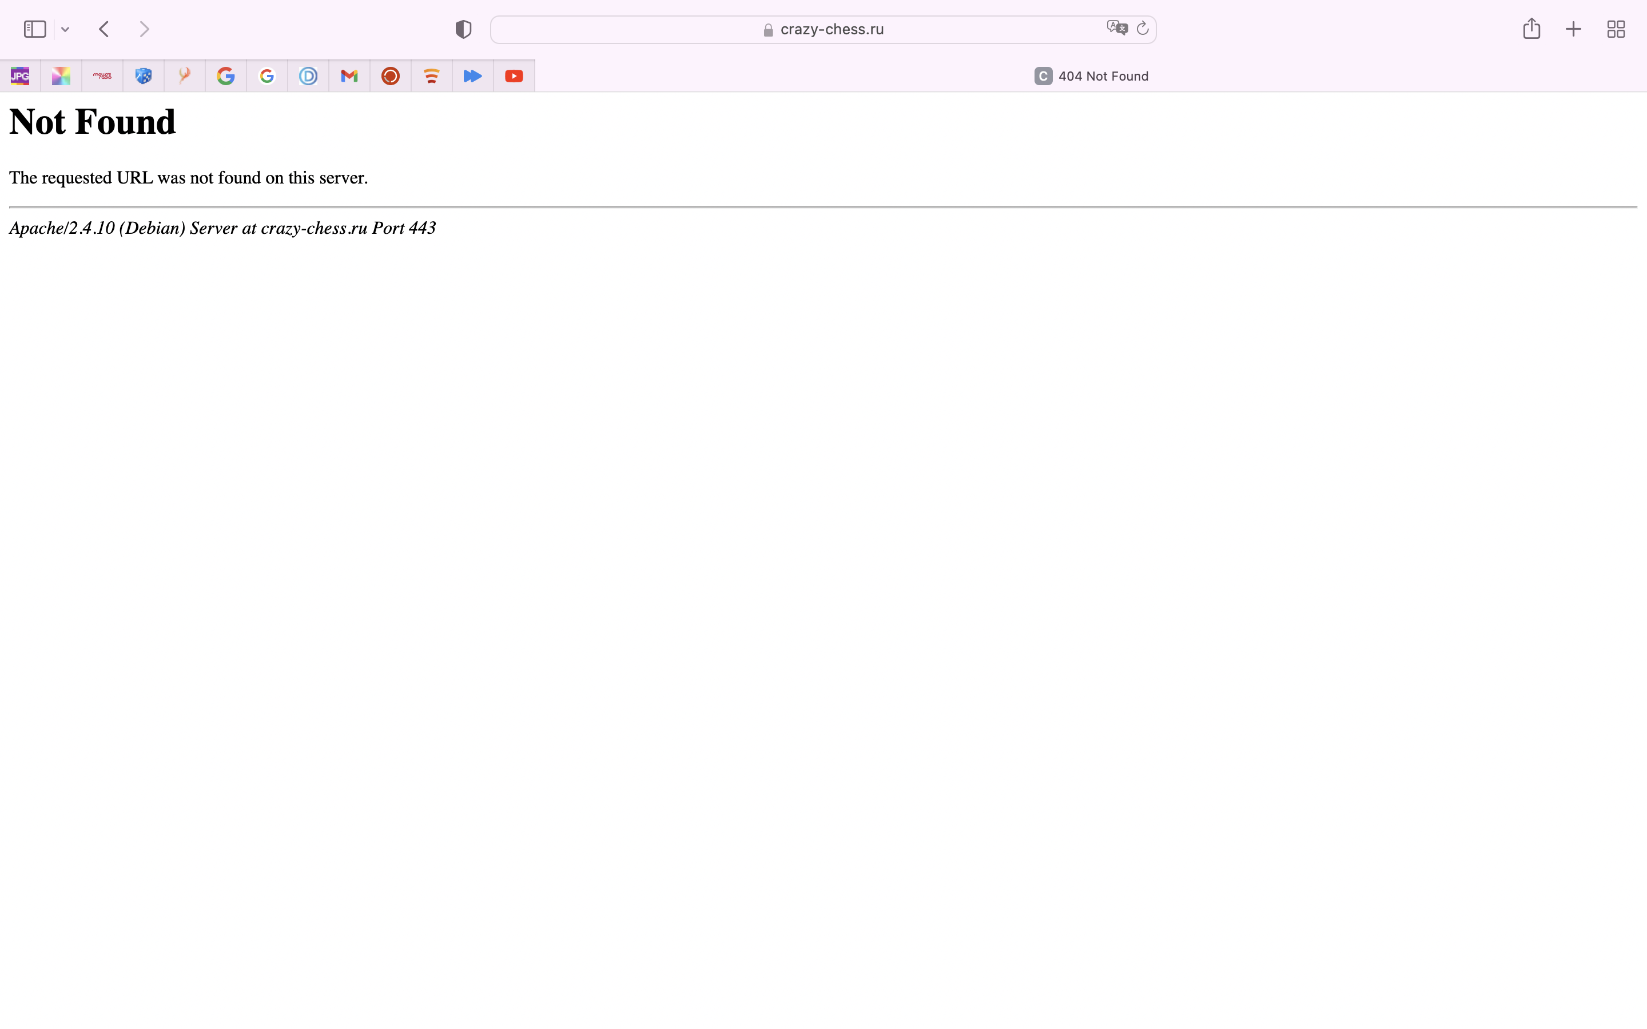
Task: Open the Gmail pinned tab
Action: coord(349,76)
